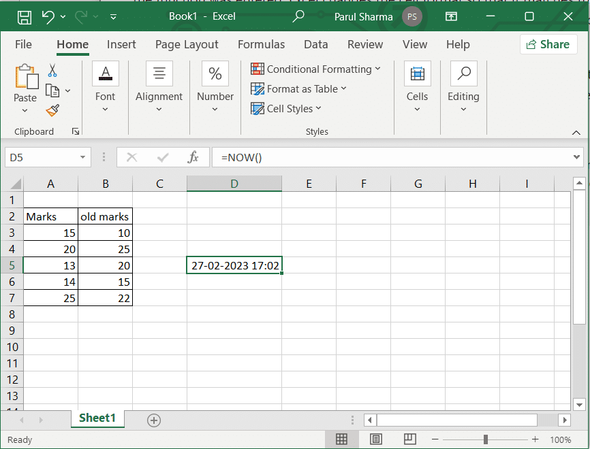
Task: Click the Sheet1 tab
Action: [x=97, y=418]
